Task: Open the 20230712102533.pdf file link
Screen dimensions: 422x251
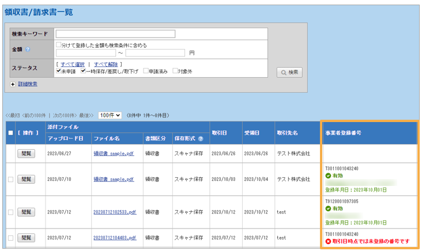Action: [115, 212]
